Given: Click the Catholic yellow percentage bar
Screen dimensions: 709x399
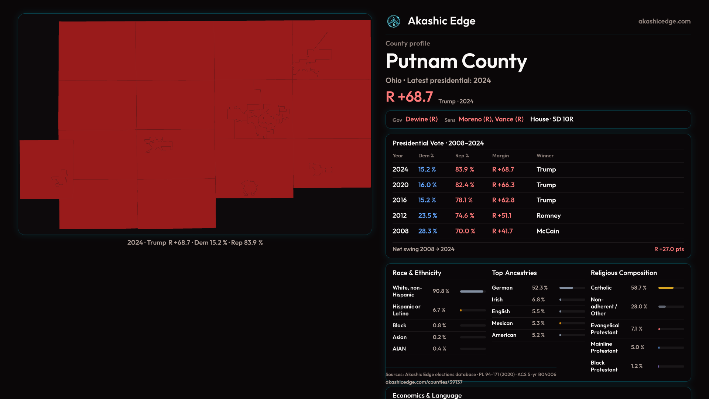Looking at the screenshot, I should pyautogui.click(x=666, y=288).
